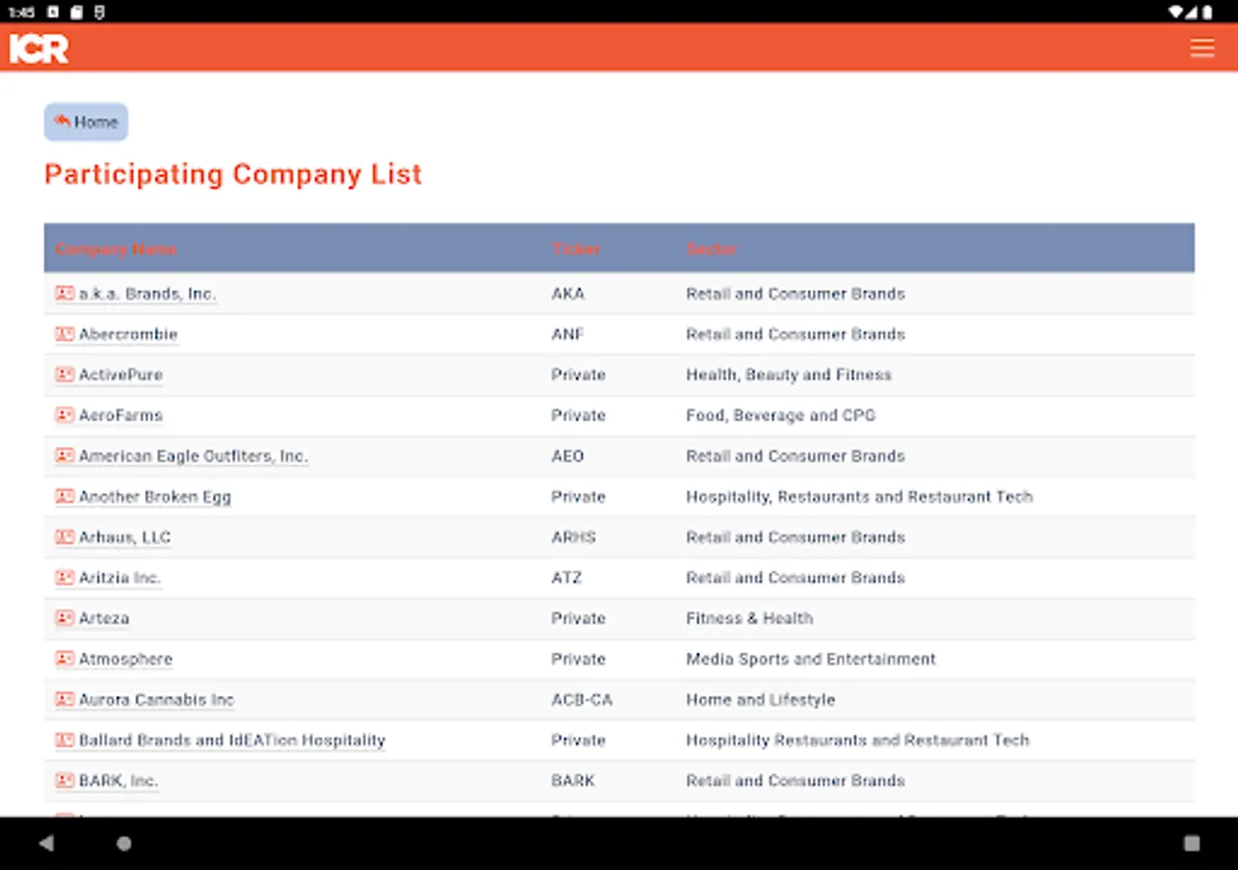
Task: Open the hamburger menu icon
Action: (x=1202, y=48)
